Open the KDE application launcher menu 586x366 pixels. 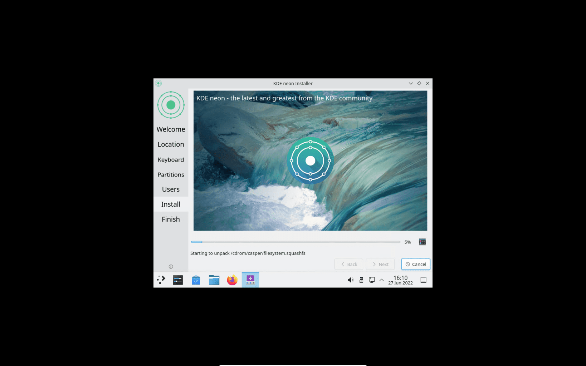coord(161,280)
